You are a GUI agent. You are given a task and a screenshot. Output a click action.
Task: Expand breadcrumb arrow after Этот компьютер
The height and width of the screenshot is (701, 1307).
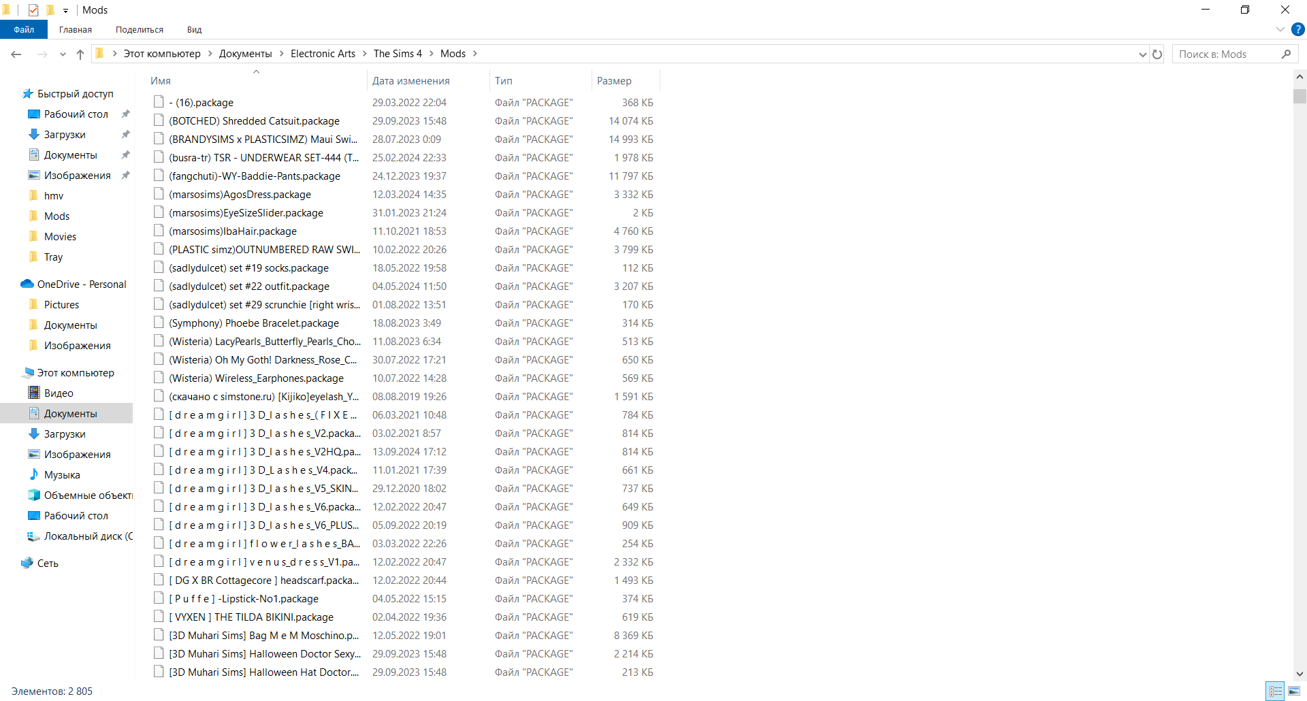pos(210,54)
